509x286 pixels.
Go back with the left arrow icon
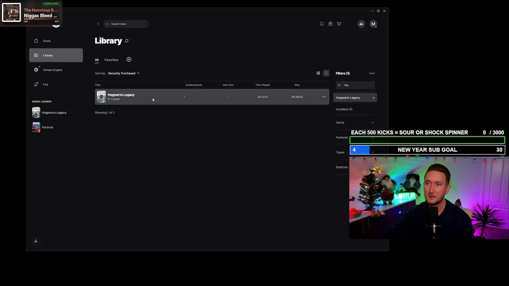tap(98, 24)
